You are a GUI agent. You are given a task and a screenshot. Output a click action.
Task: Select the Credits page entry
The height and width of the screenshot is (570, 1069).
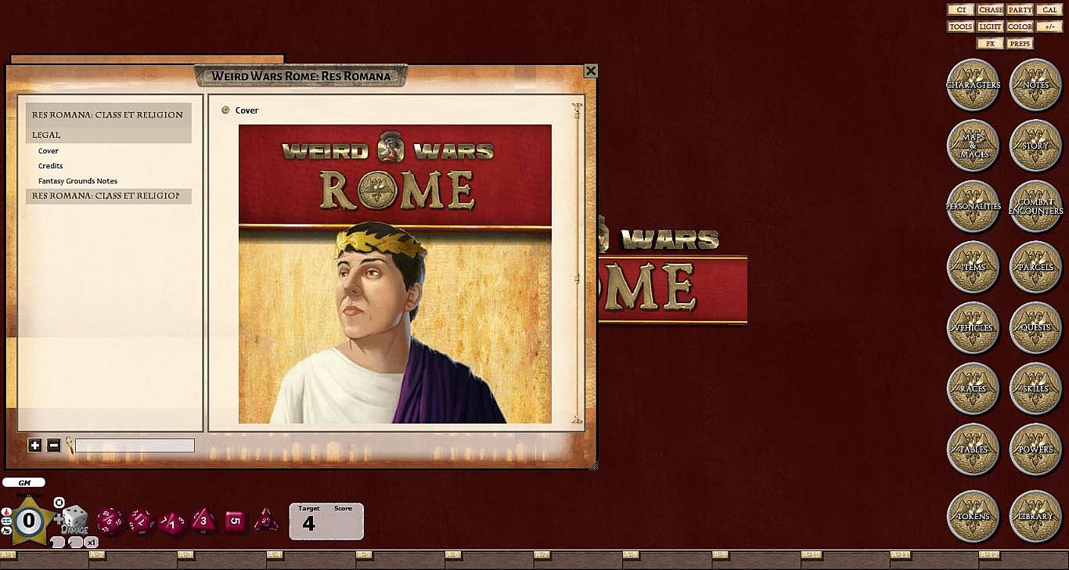(51, 166)
